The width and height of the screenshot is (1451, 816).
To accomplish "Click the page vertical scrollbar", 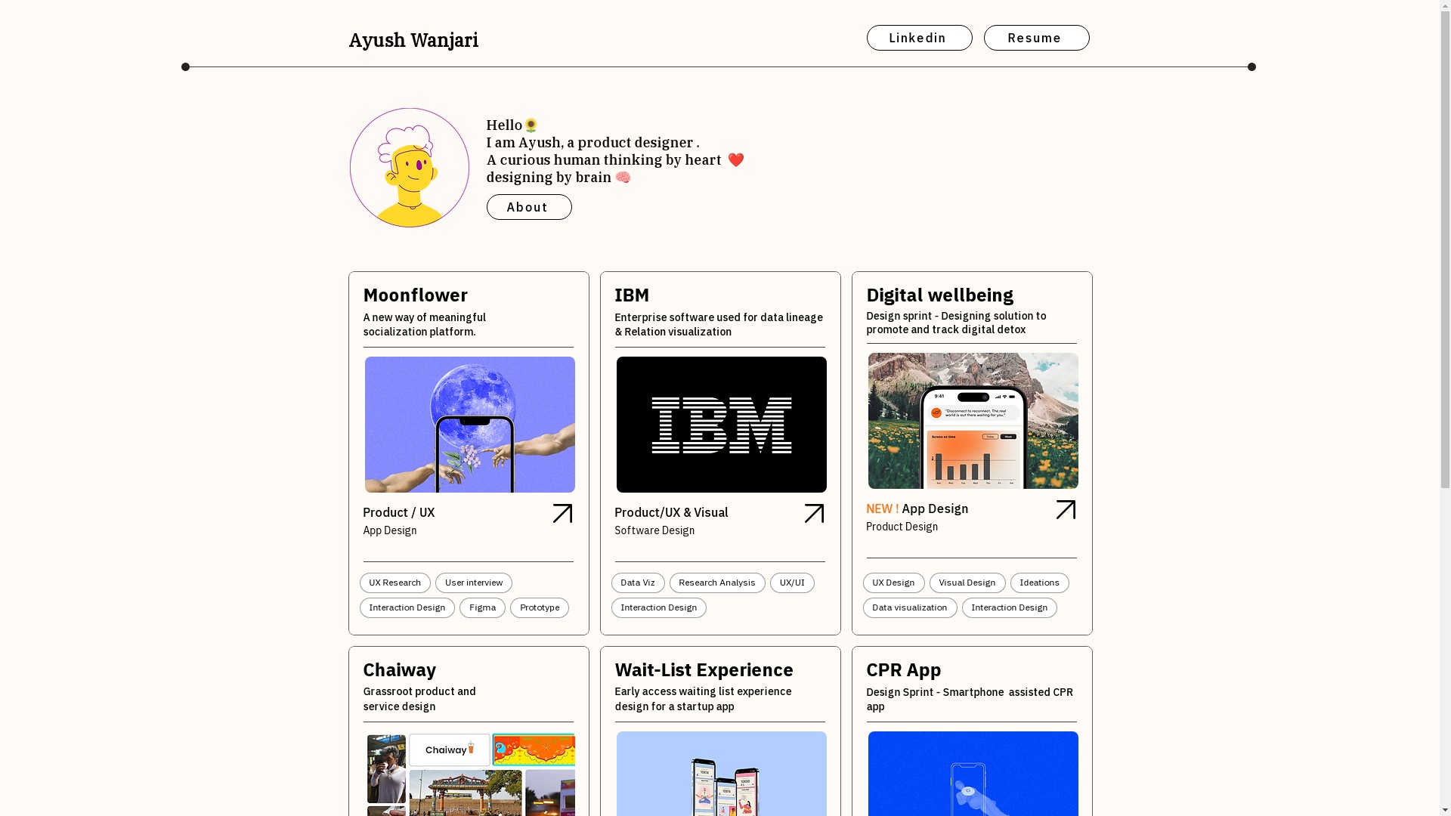I will point(1446,408).
